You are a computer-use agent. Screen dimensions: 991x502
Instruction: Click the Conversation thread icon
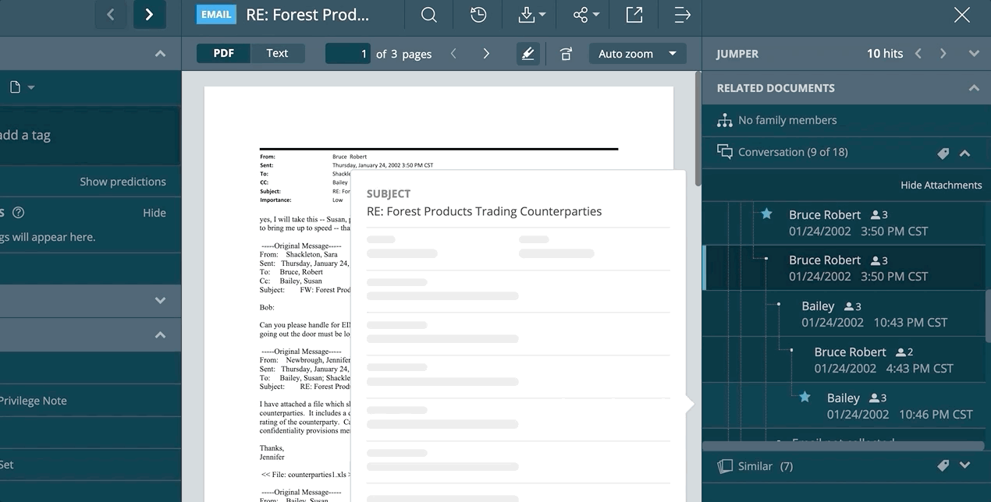(x=725, y=152)
